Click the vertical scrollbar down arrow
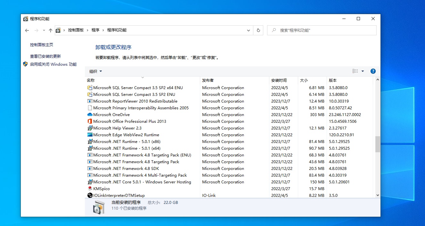The width and height of the screenshot is (425, 226). (x=378, y=195)
